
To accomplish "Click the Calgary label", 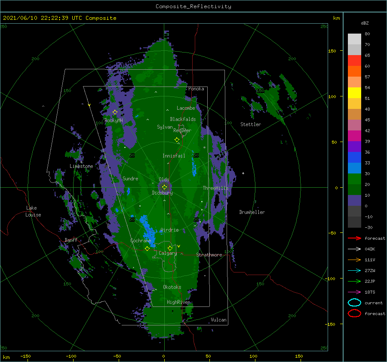I will pyautogui.click(x=168, y=253).
